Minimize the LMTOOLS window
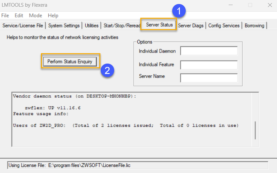Viewport: 277px width, 173px height. click(230, 5)
